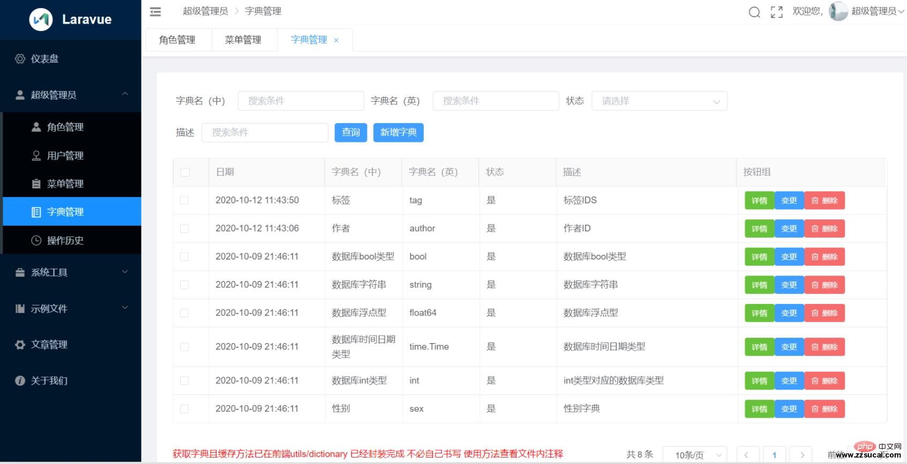Open the header search magnifier icon
The width and height of the screenshot is (907, 464).
click(754, 12)
